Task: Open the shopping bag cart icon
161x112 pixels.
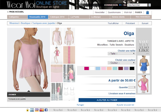Action: [x=147, y=12]
